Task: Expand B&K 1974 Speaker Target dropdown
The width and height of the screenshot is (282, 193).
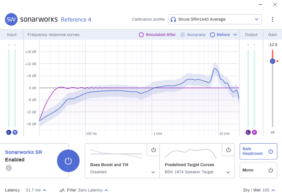Action: click(228, 172)
